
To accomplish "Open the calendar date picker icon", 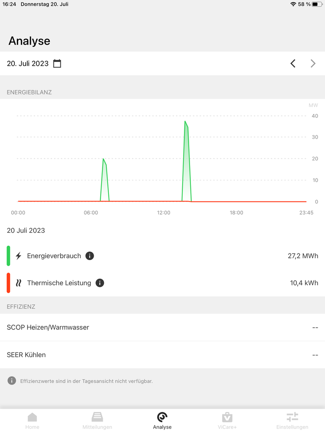I will (x=57, y=64).
